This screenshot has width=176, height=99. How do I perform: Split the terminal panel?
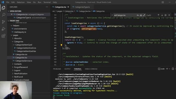coord(173,69)
